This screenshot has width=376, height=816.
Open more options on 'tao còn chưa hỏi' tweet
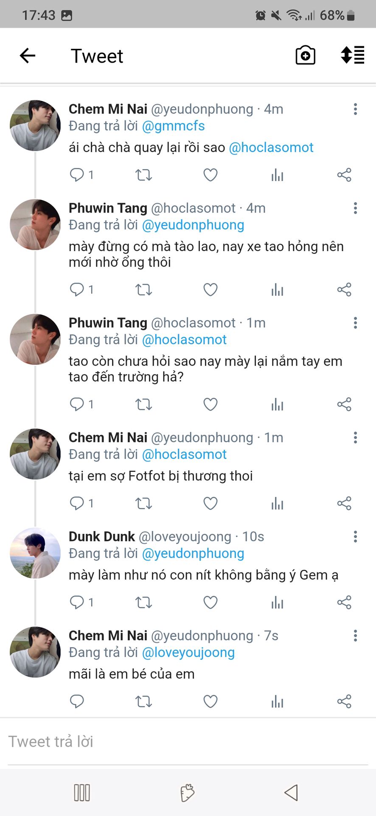(x=355, y=323)
